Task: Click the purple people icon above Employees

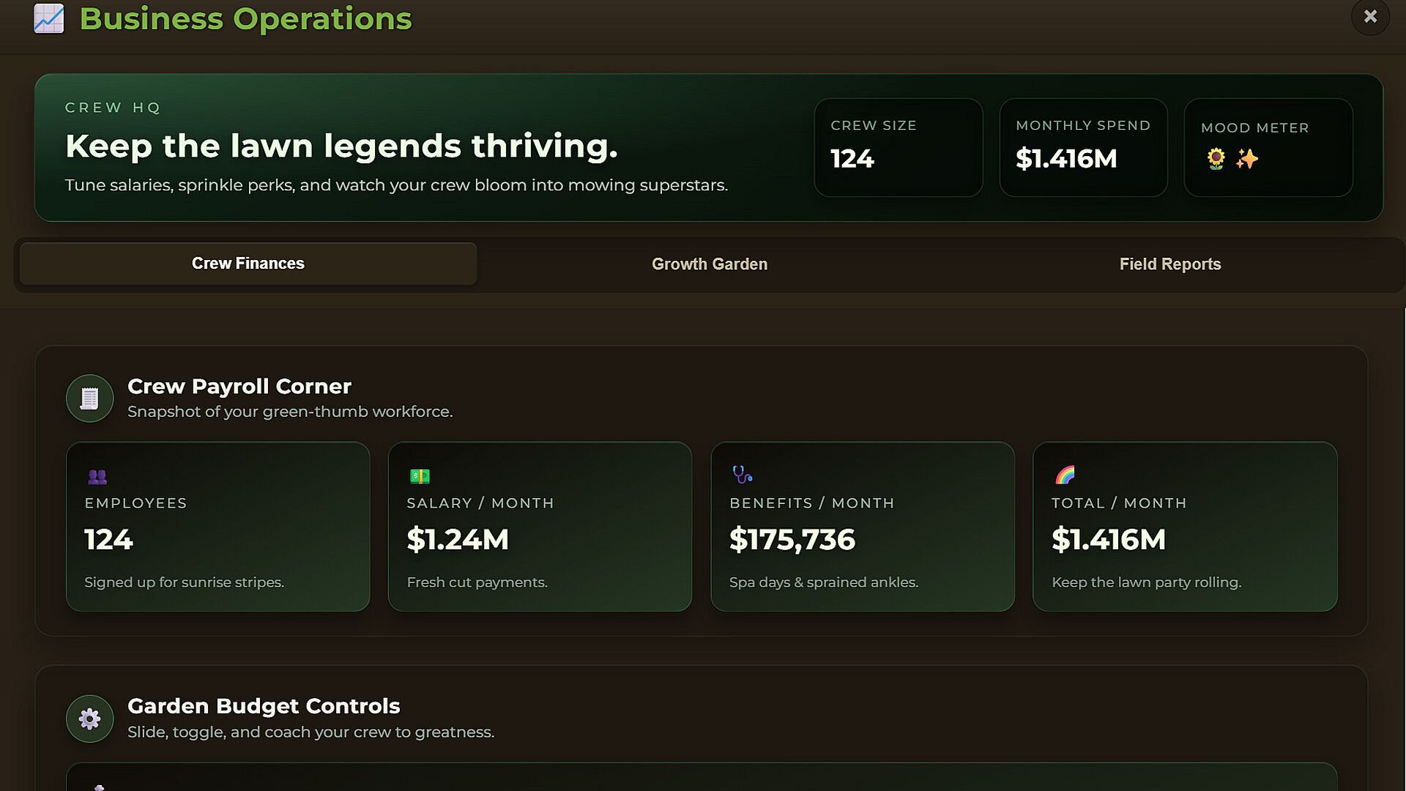Action: tap(97, 477)
